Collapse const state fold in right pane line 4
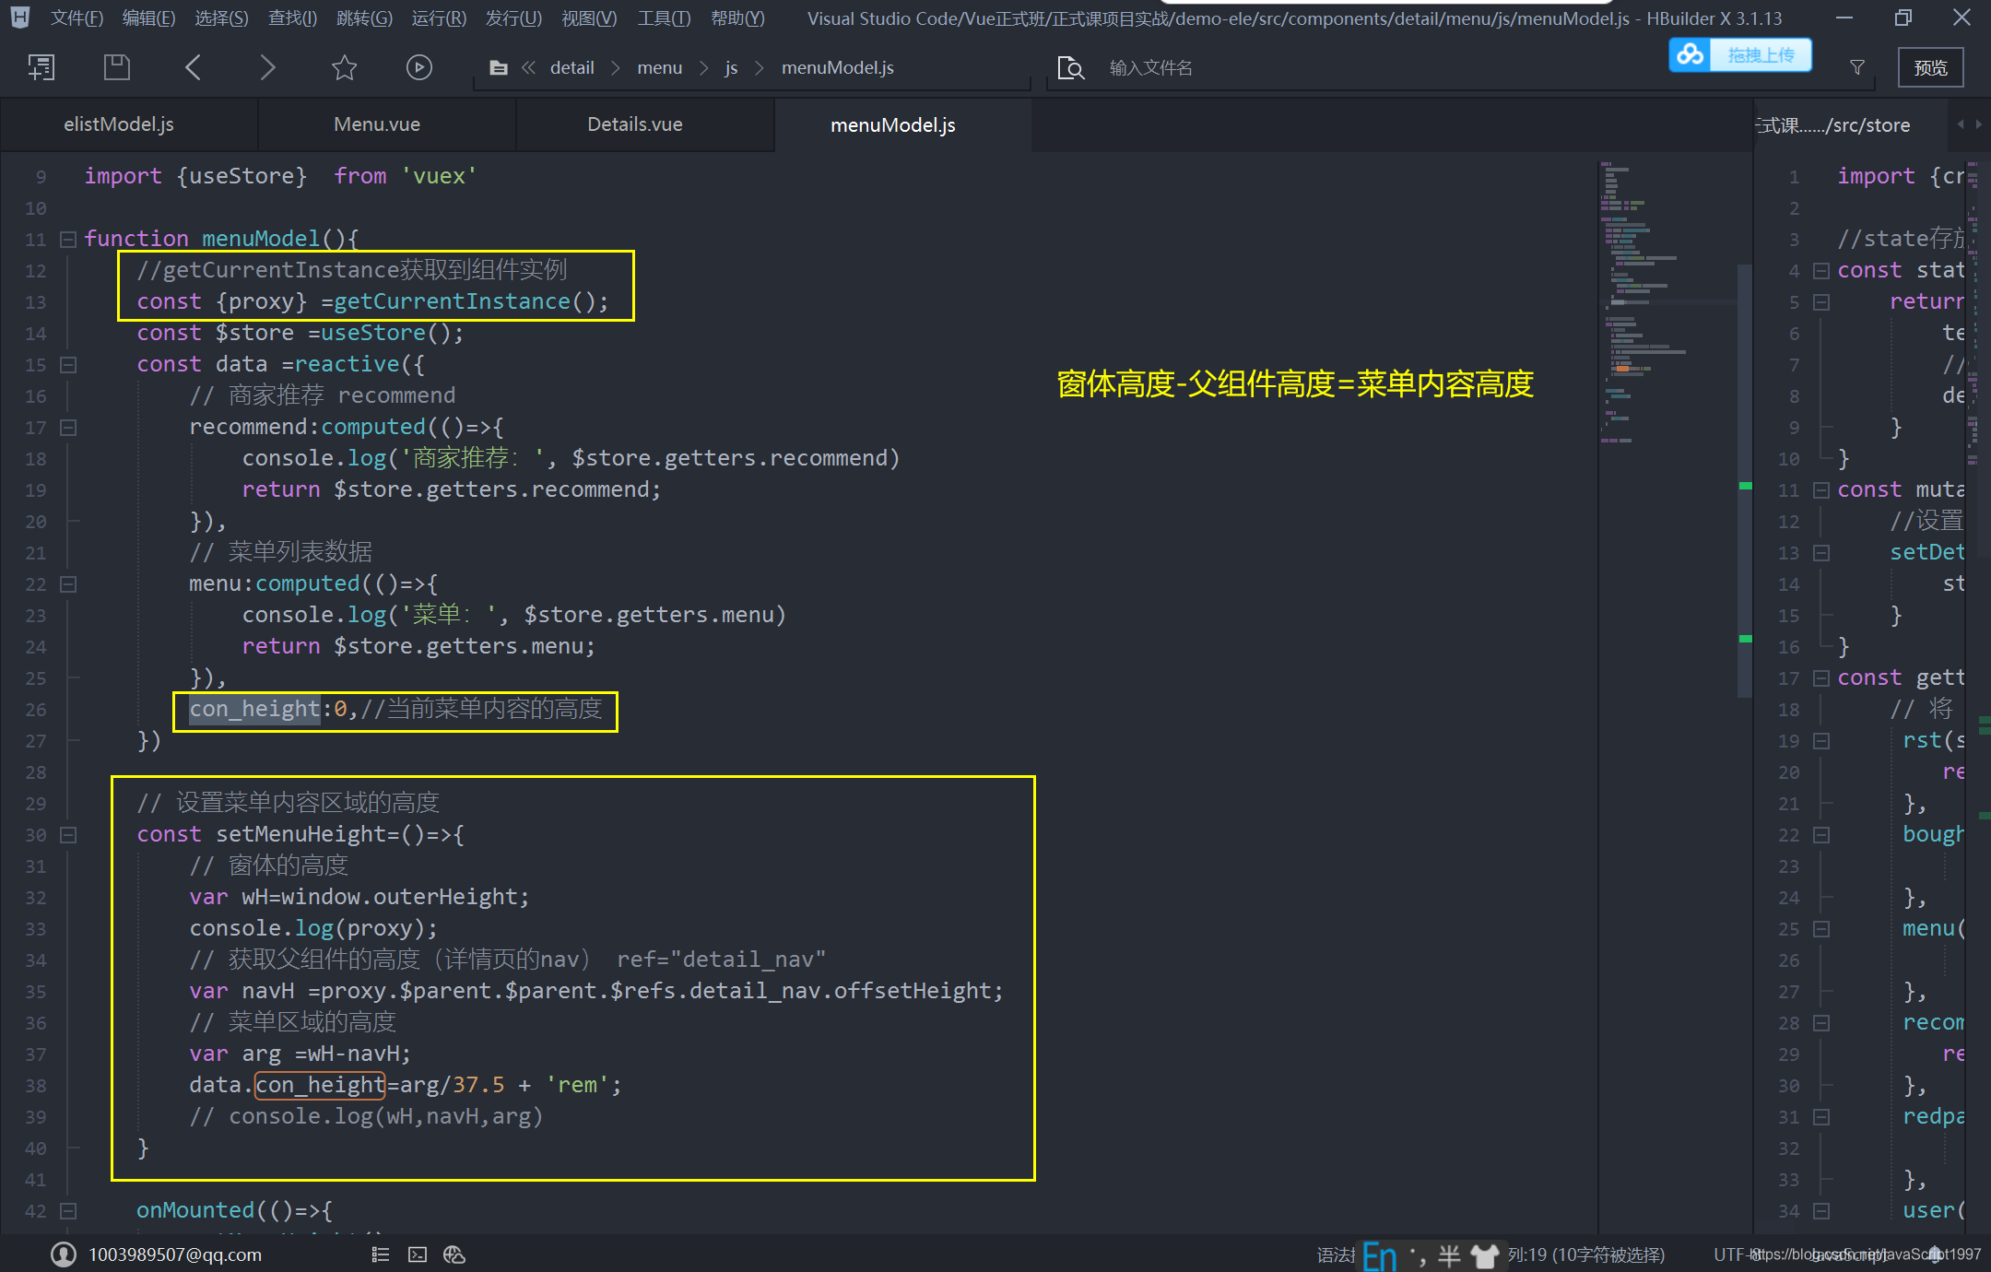Viewport: 1991px width, 1272px height. 1820,271
